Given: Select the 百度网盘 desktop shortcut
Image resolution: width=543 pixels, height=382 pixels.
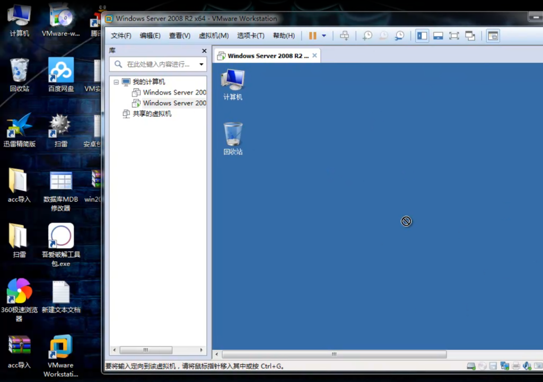Looking at the screenshot, I should [x=61, y=75].
